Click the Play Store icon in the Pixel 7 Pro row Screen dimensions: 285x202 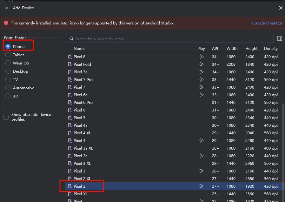[202, 80]
